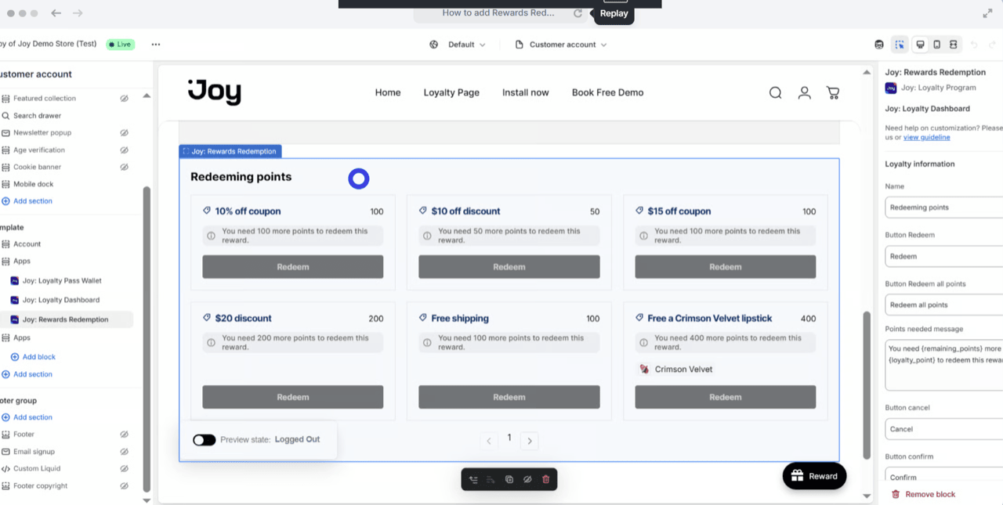Go to previous rewards page arrow

click(489, 441)
